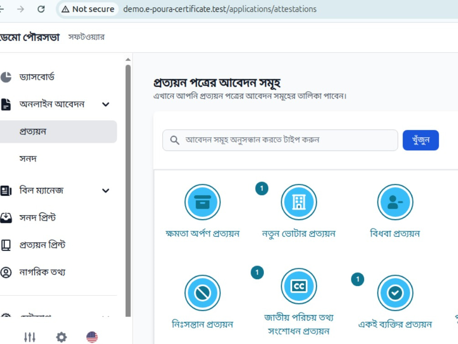
Task: Reload the page with the refresh icon
Action: [41, 9]
